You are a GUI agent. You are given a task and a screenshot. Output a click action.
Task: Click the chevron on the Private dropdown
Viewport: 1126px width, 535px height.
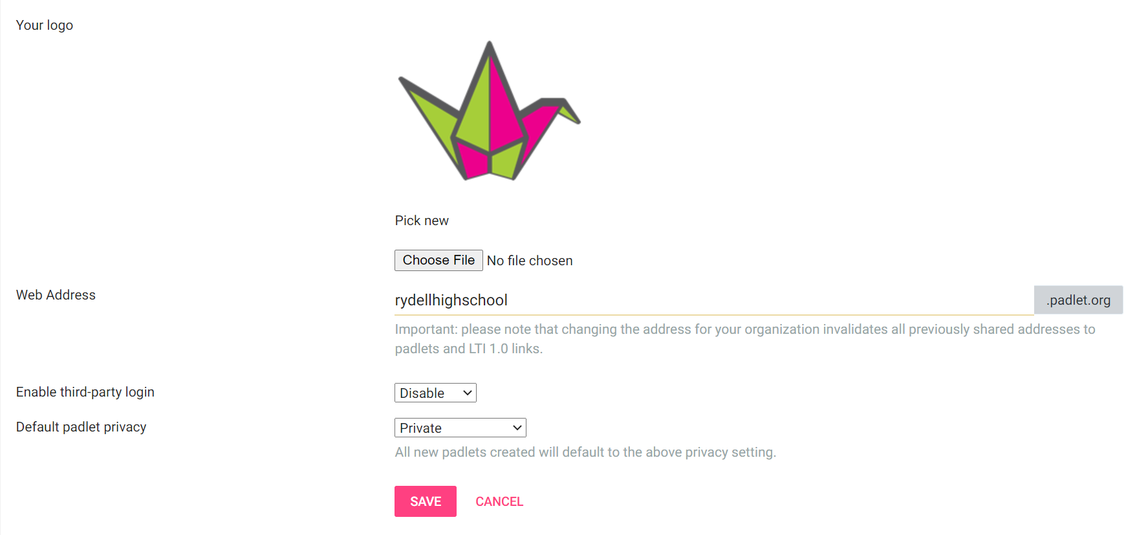tap(517, 428)
